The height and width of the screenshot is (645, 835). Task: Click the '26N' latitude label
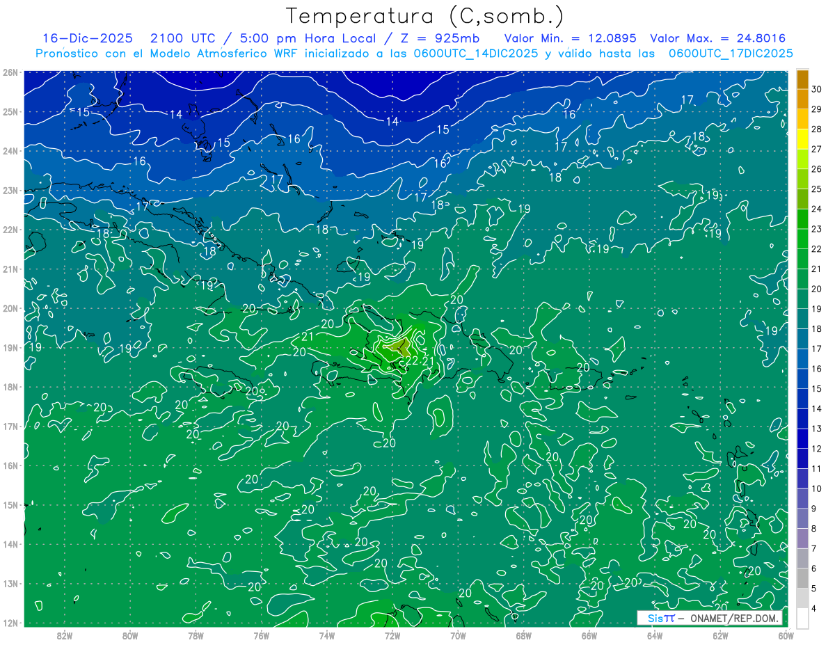point(10,72)
